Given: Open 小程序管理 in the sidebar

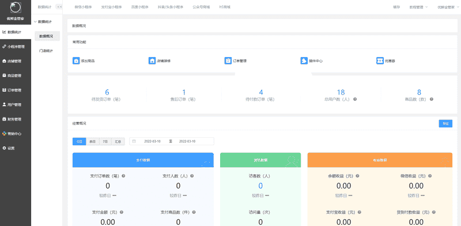Looking at the screenshot, I should tap(16, 47).
